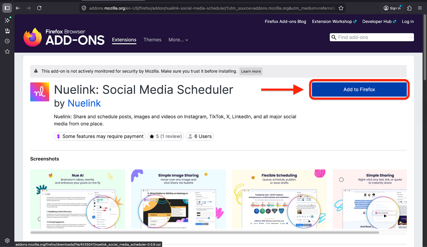Open the Simple Sharing screenshot
Viewport: 427px width, 247px height.
(370, 199)
